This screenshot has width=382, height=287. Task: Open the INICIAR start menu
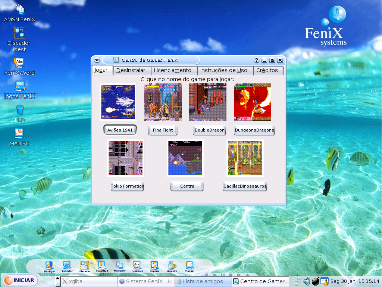[20, 280]
